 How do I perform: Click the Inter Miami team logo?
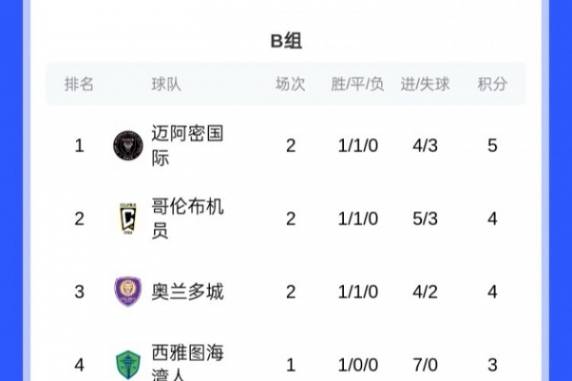click(128, 146)
